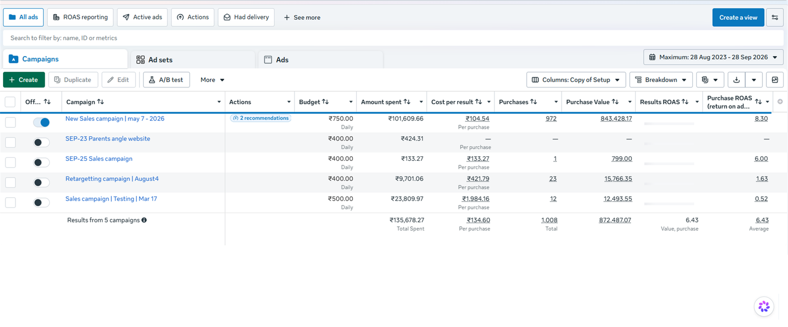Viewport: 788px width, 327px height.
Task: Check the box for New Sales campaign row
Action: [x=10, y=122]
